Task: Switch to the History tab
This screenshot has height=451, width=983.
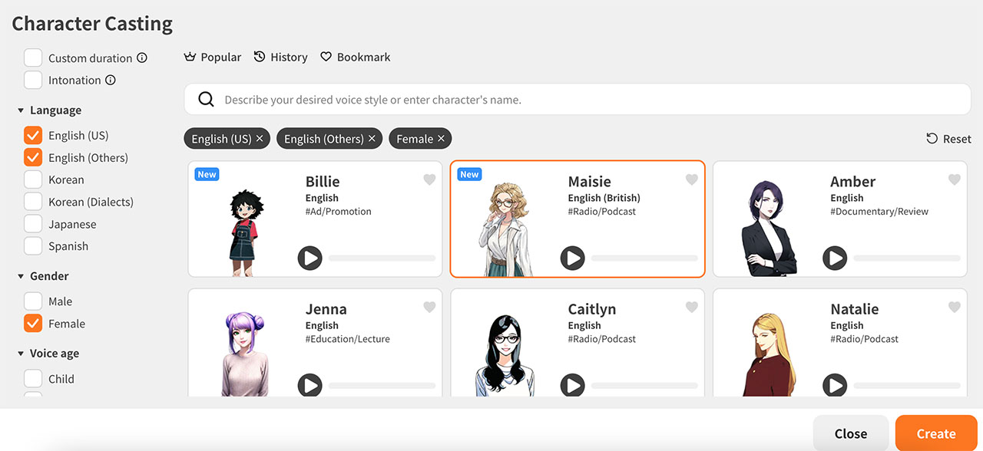Action: click(281, 57)
